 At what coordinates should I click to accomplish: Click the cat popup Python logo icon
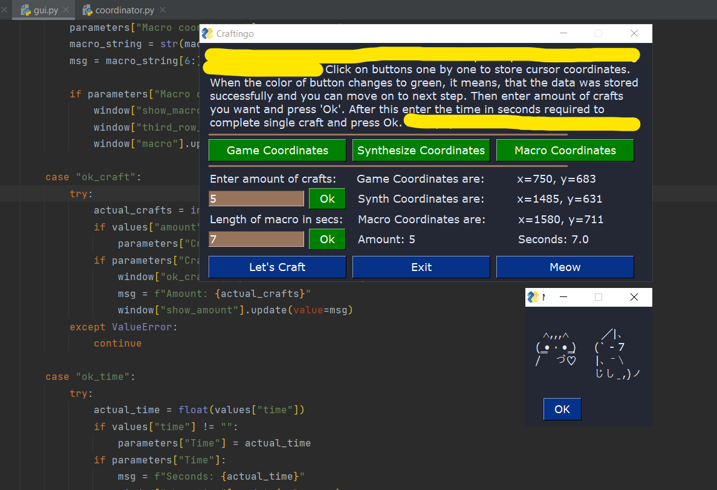coord(533,297)
